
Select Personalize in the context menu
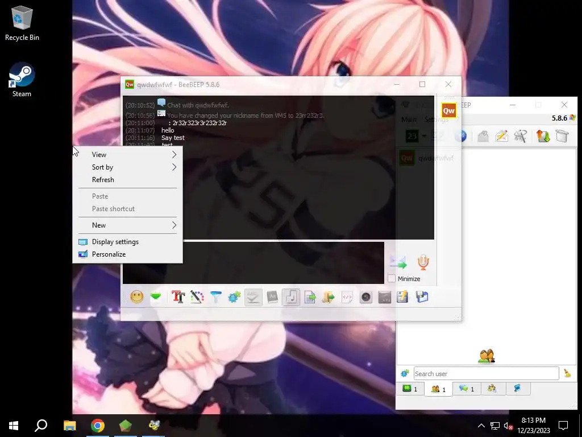click(127, 254)
